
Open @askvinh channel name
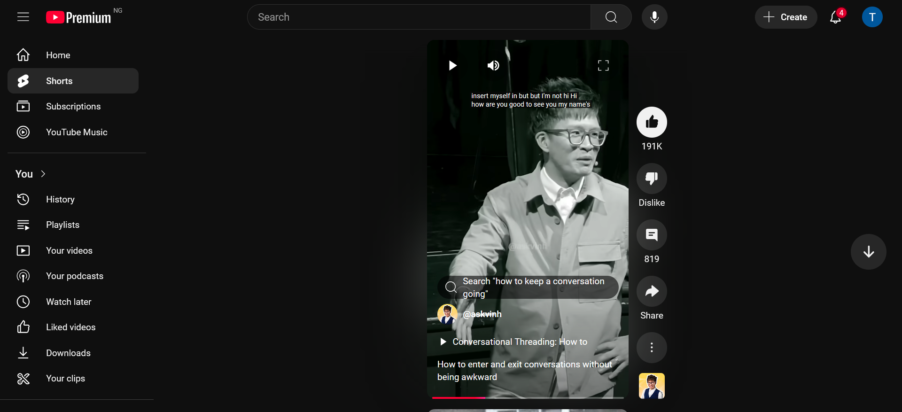pyautogui.click(x=482, y=314)
